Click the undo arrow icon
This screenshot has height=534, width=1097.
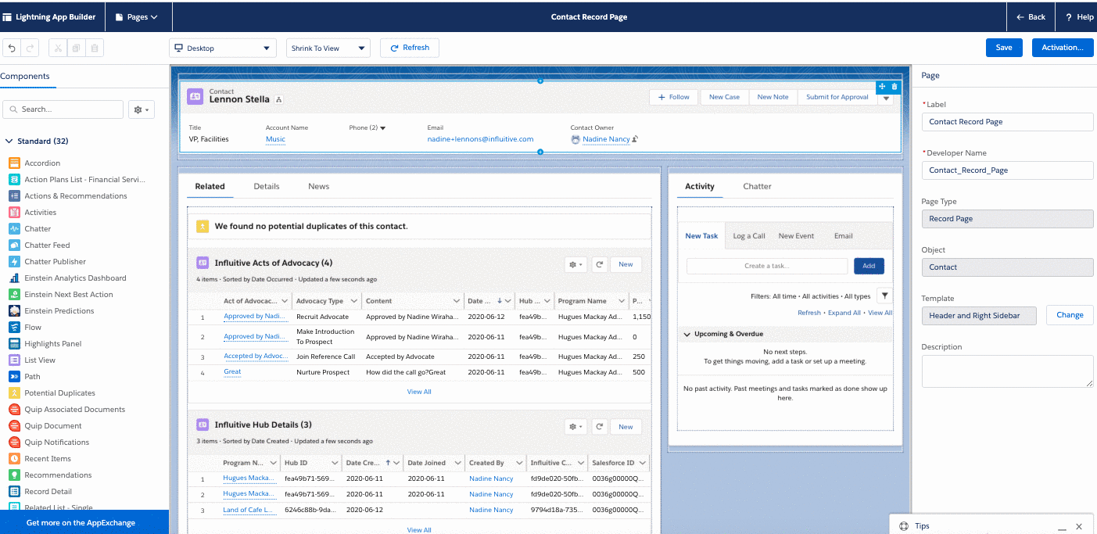[x=12, y=48]
